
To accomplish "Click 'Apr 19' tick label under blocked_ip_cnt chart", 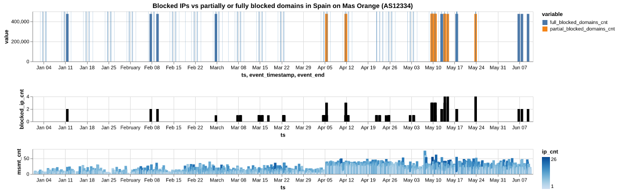I will click(368, 127).
